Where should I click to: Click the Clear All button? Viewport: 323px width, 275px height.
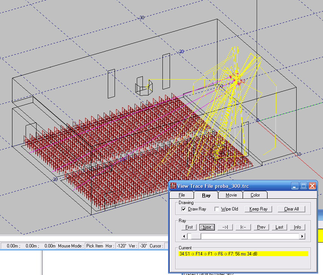click(x=291, y=209)
